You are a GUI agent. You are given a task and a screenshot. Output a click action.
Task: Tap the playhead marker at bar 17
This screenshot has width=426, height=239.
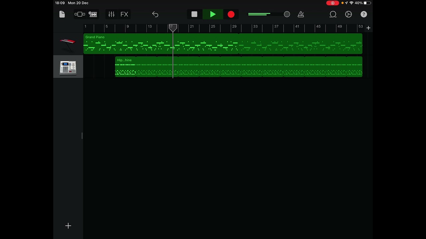point(173,28)
